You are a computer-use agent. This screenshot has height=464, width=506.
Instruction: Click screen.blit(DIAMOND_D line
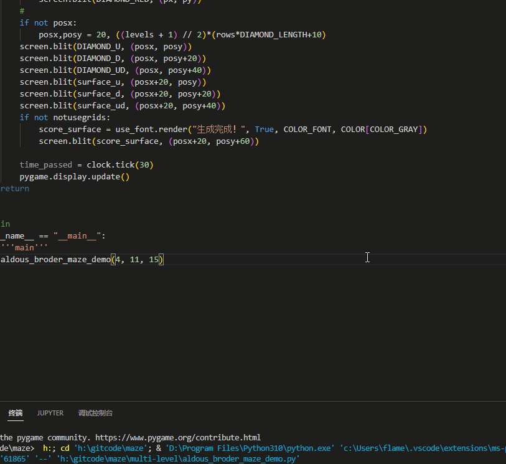[113, 59]
